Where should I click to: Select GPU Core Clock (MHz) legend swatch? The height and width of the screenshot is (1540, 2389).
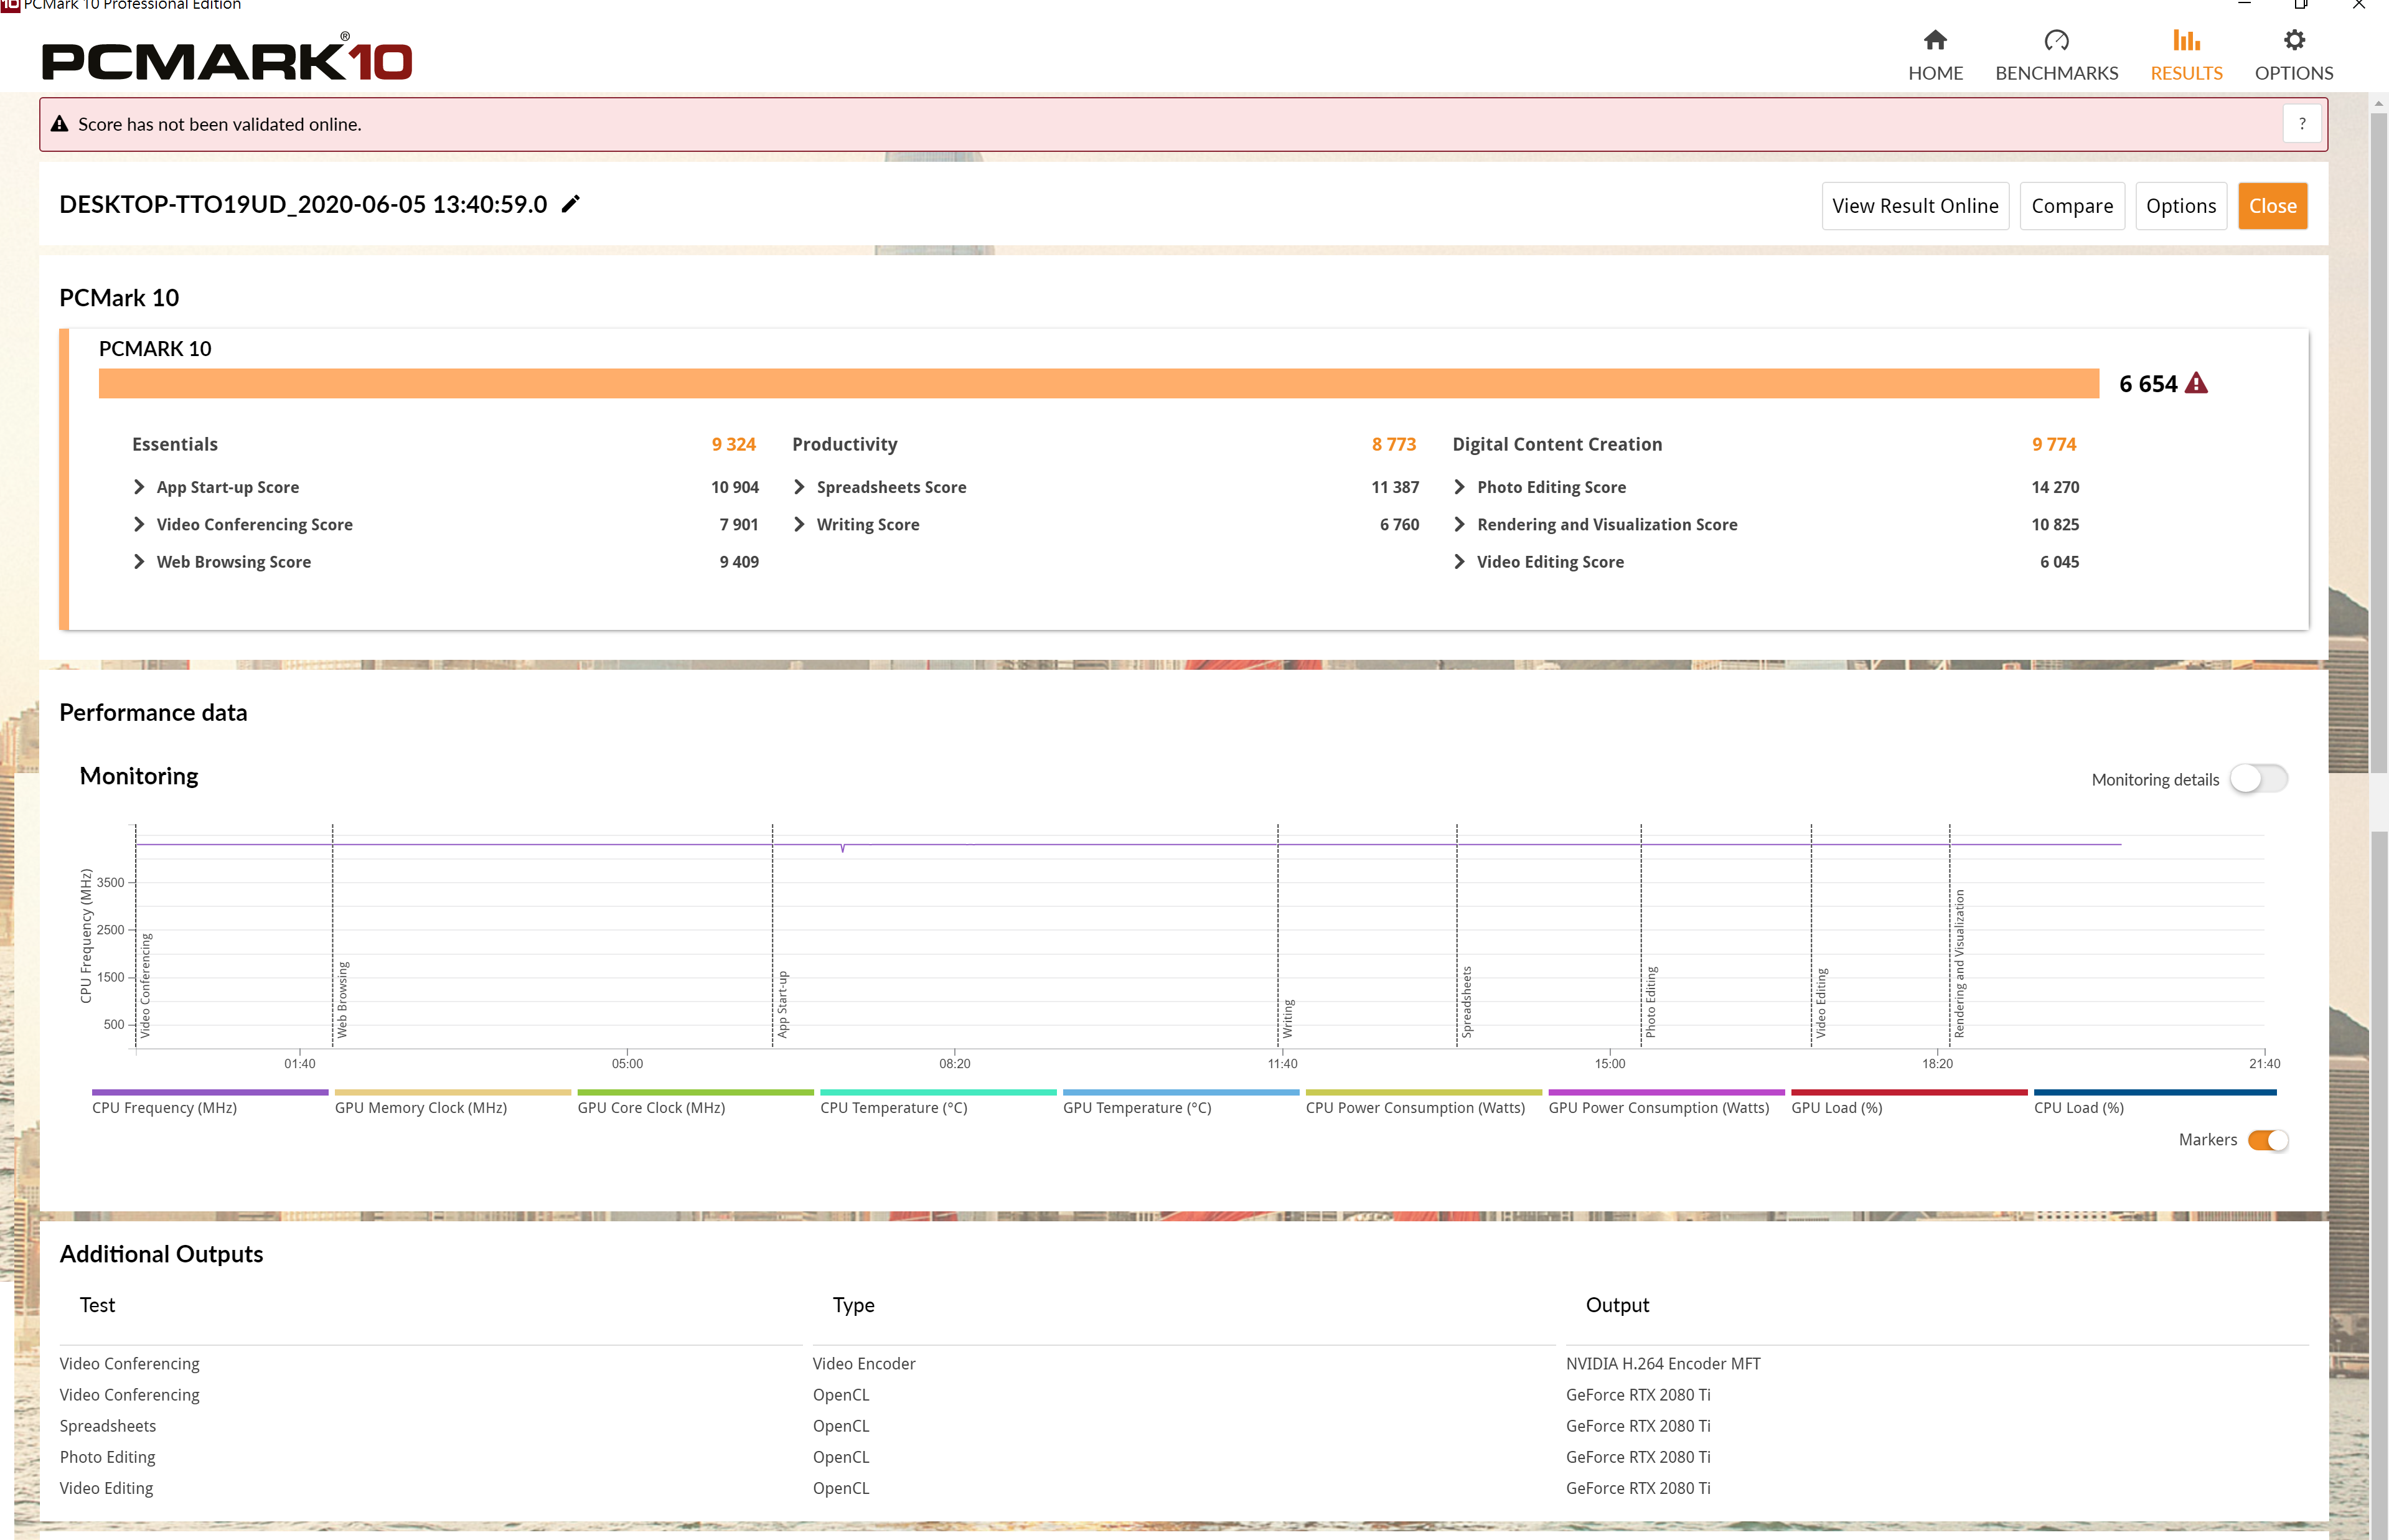(695, 1092)
